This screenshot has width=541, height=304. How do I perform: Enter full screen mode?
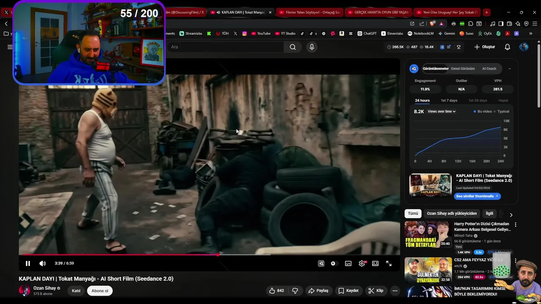tap(389, 263)
